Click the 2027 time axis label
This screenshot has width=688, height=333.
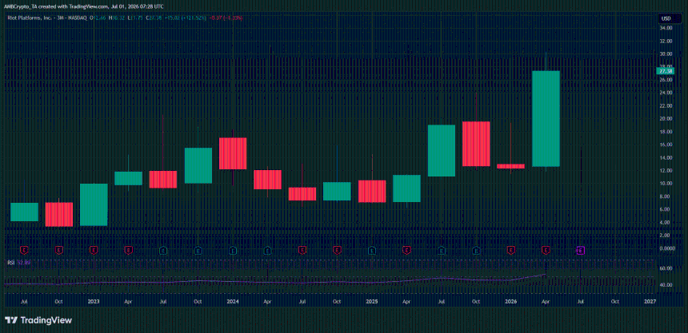(x=650, y=302)
